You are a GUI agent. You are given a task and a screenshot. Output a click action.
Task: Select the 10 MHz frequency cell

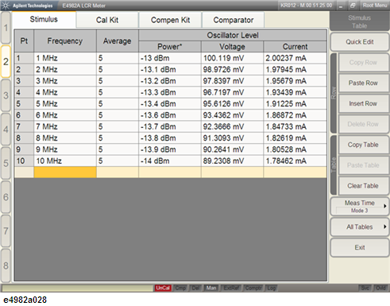65,161
